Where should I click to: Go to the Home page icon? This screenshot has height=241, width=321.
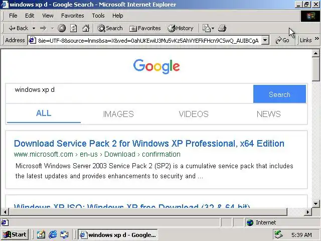[x=86, y=28]
